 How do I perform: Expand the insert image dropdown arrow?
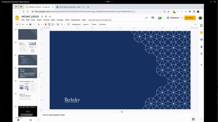tap(55, 24)
